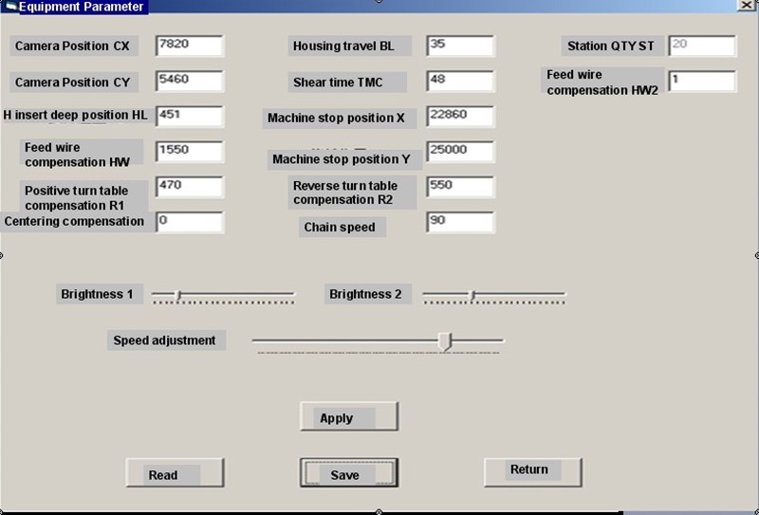Click the Return button
The image size is (759, 515).
pyautogui.click(x=533, y=473)
